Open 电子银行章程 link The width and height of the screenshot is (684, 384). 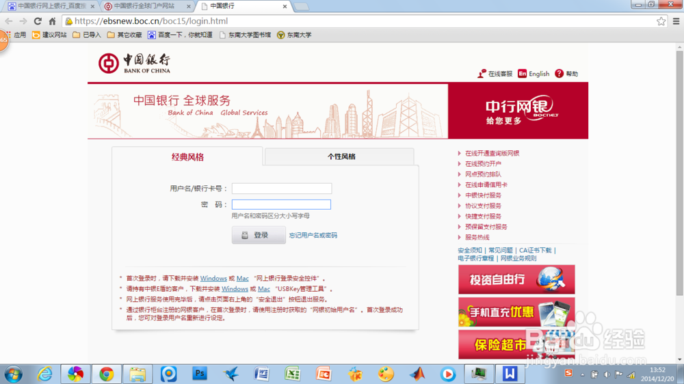pyautogui.click(x=475, y=258)
